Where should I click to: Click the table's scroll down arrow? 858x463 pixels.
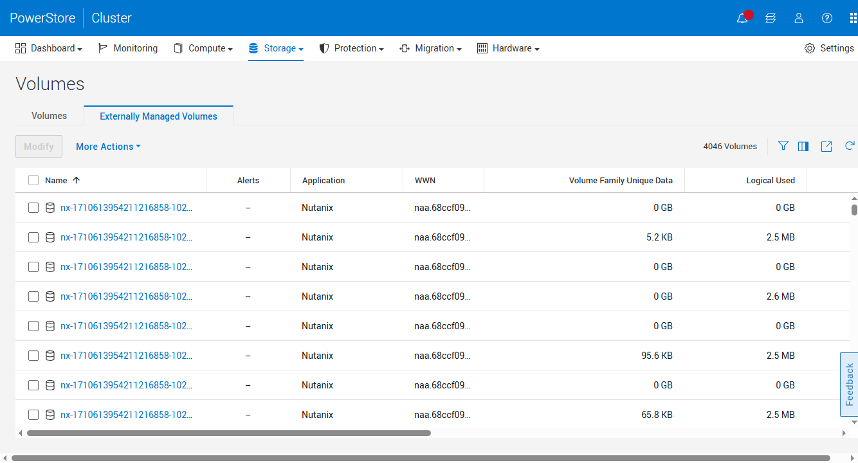[x=854, y=422]
